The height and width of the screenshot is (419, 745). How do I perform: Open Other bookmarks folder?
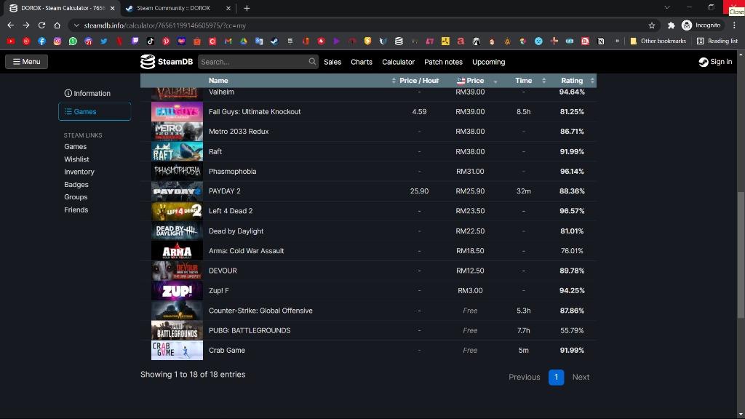pos(658,41)
